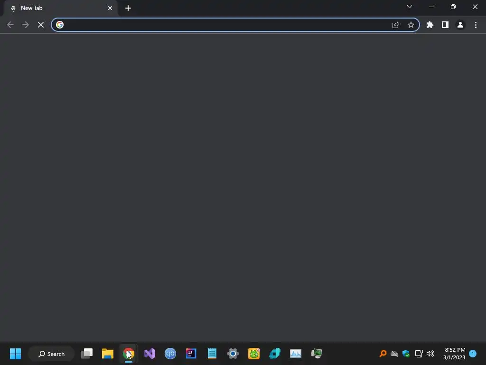The height and width of the screenshot is (365, 486).
Task: Open the Notepad taskbar icon
Action: coord(212,354)
